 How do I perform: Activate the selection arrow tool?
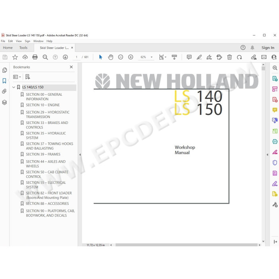(x=100, y=57)
